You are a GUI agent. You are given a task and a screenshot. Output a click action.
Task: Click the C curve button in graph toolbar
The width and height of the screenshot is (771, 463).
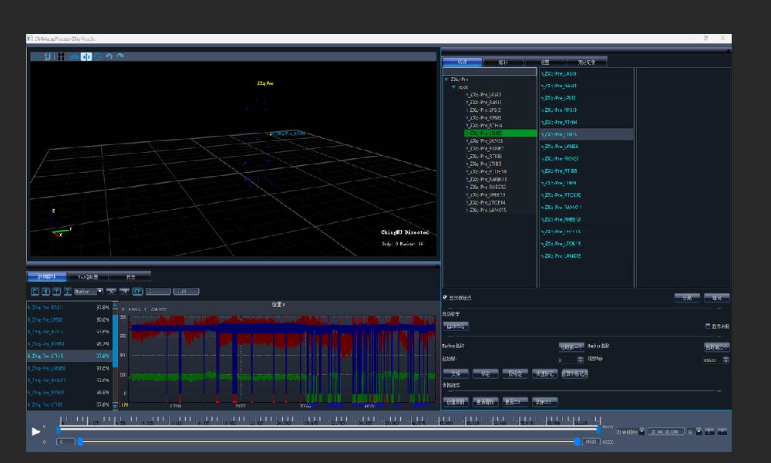tap(35, 292)
